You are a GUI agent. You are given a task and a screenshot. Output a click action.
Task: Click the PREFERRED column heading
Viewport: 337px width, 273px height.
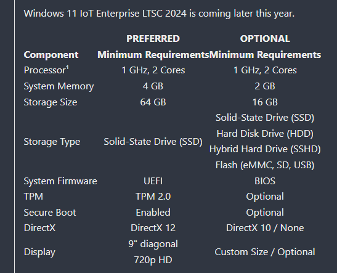click(153, 39)
